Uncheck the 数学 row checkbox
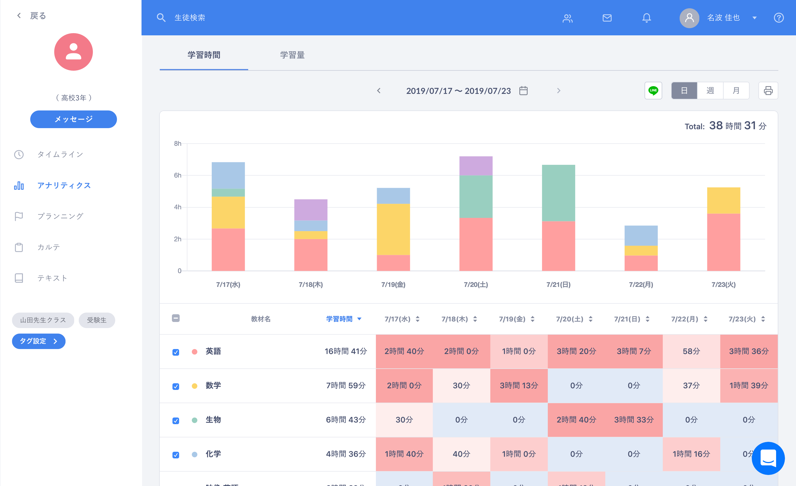The width and height of the screenshot is (796, 486). pos(176,386)
